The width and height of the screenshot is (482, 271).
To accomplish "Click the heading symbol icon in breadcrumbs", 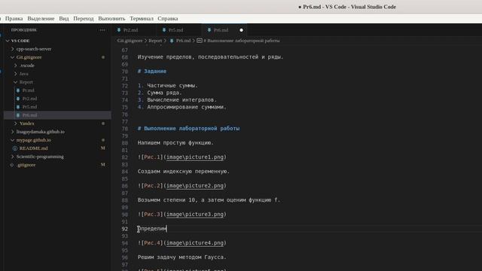I will pyautogui.click(x=199, y=41).
